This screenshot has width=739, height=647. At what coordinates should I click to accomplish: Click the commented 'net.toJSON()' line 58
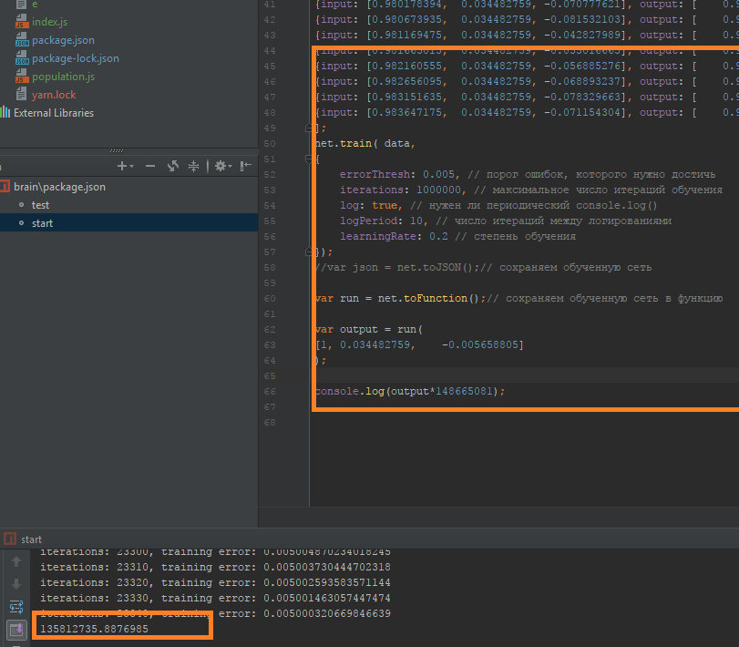435,268
